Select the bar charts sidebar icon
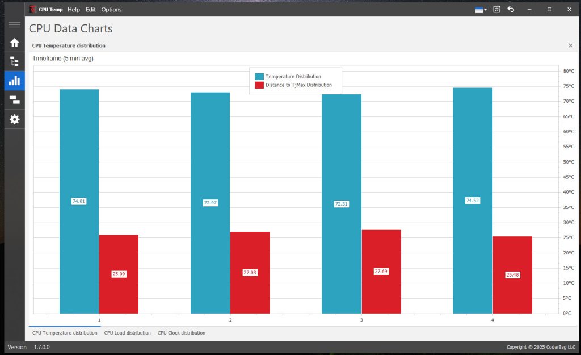This screenshot has width=581, height=355. pos(15,81)
